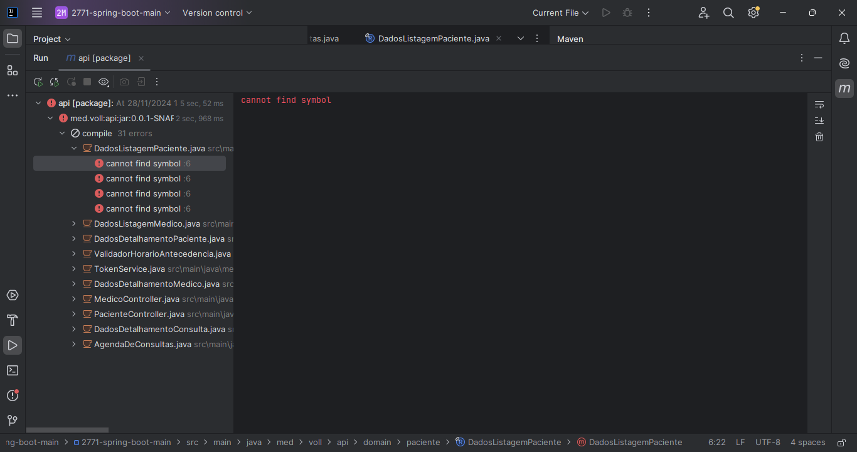Open the Build hammer tool window
857x452 pixels.
point(13,320)
